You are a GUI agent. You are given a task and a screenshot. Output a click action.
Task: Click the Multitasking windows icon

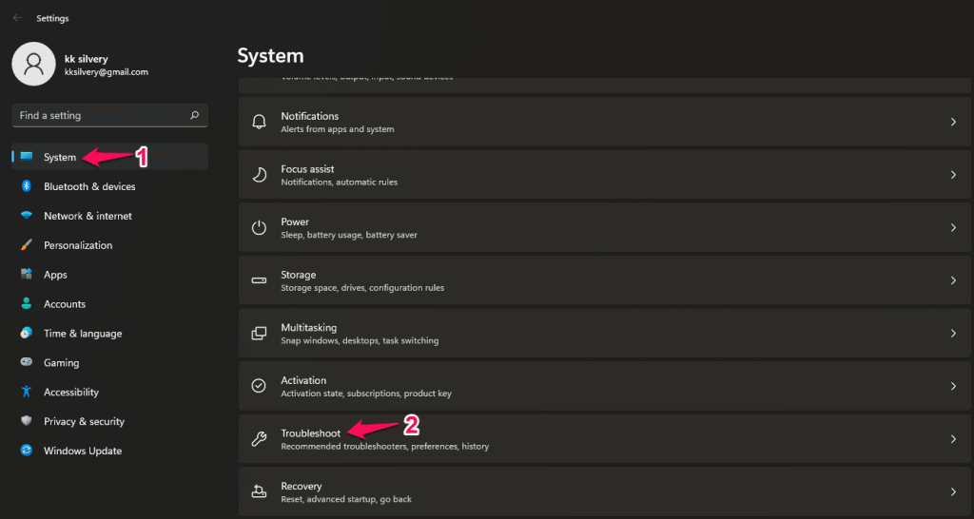click(259, 334)
